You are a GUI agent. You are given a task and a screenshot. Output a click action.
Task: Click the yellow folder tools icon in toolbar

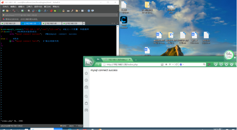[77, 11]
